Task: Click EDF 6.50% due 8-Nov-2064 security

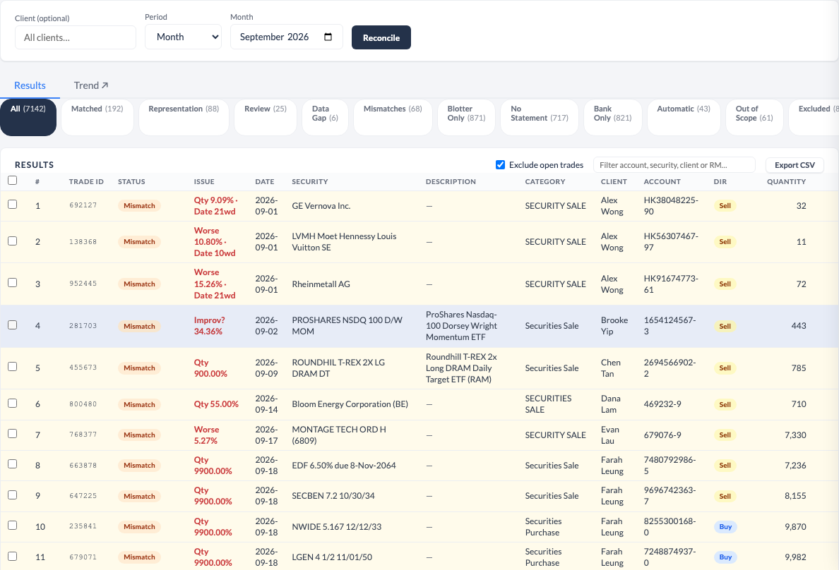Action: tap(343, 465)
